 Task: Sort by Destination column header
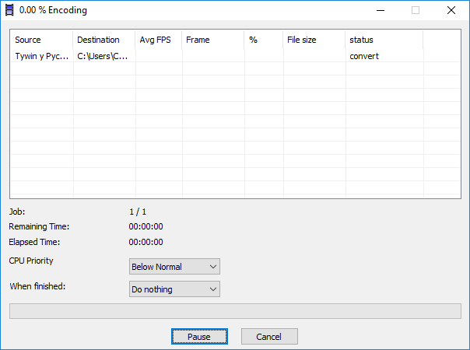[104, 40]
